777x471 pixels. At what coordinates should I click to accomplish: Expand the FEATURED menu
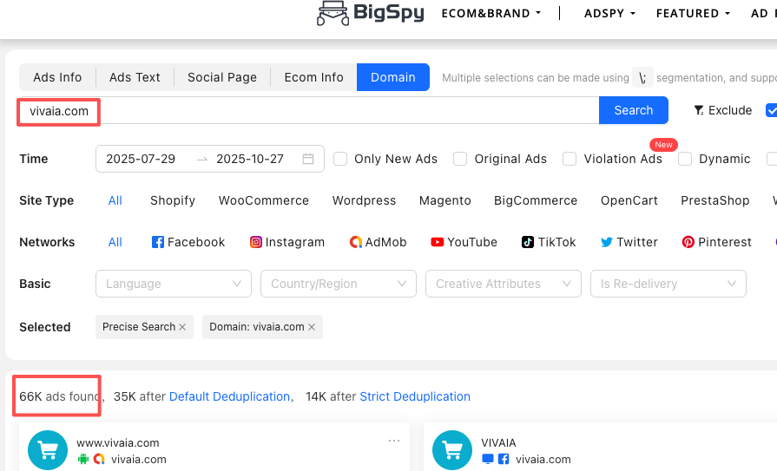(x=693, y=13)
